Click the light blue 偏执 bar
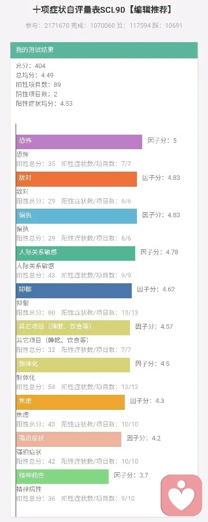The height and width of the screenshot is (522, 208). click(x=76, y=216)
